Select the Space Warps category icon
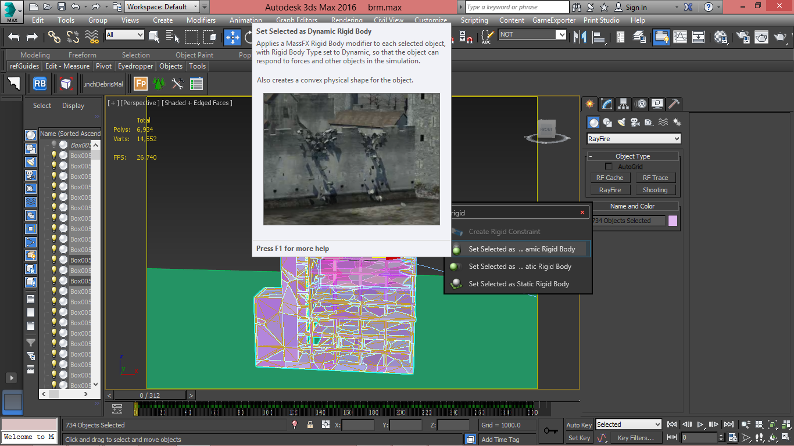Image resolution: width=794 pixels, height=446 pixels. [x=663, y=122]
